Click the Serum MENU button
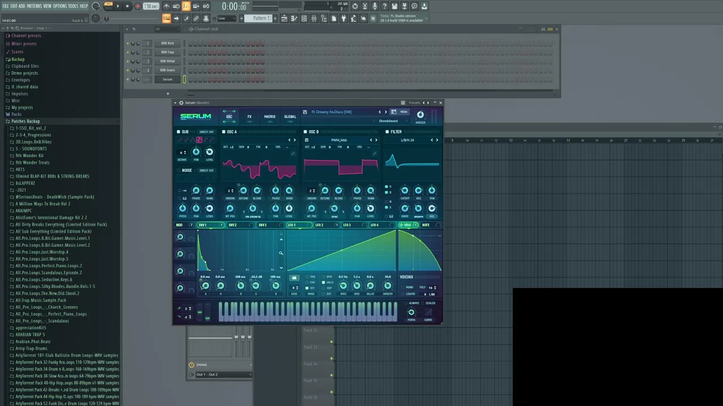The height and width of the screenshot is (406, 723). 404,112
